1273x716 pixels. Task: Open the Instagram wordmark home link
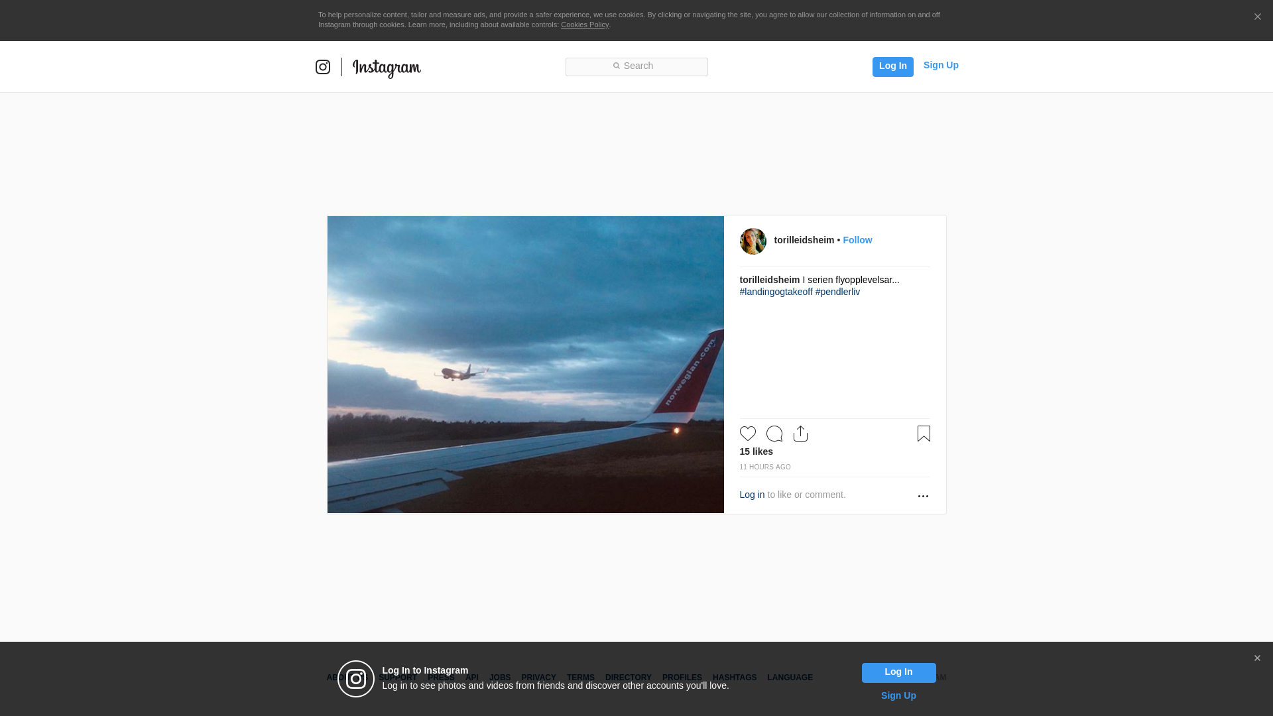[x=387, y=68]
